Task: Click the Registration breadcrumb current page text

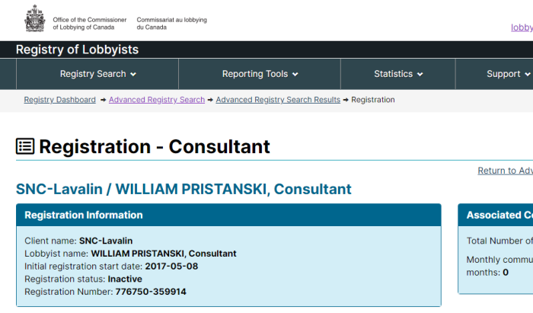Action: pos(373,100)
